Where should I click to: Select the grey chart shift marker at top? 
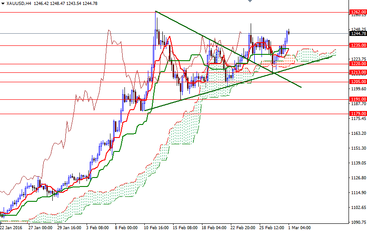(x=250, y=1)
